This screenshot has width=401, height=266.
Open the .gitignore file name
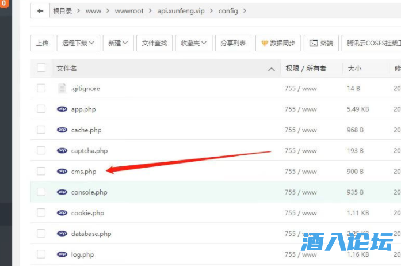[x=85, y=89]
